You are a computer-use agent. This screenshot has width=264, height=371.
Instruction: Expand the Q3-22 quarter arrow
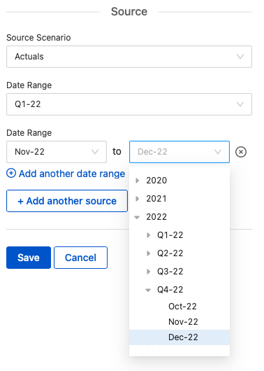pos(148,272)
